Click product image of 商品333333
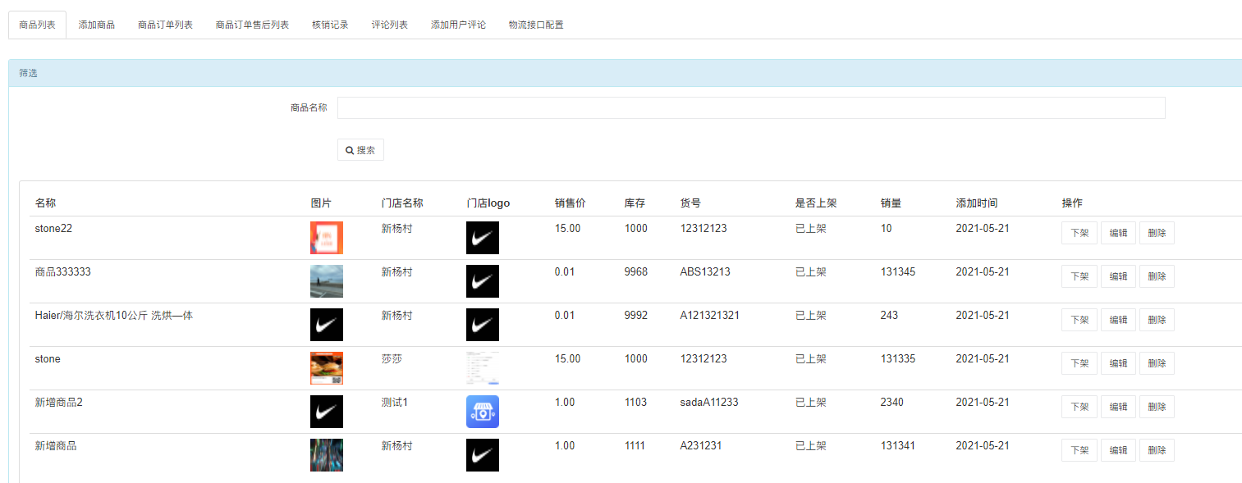The height and width of the screenshot is (483, 1242). (x=327, y=281)
